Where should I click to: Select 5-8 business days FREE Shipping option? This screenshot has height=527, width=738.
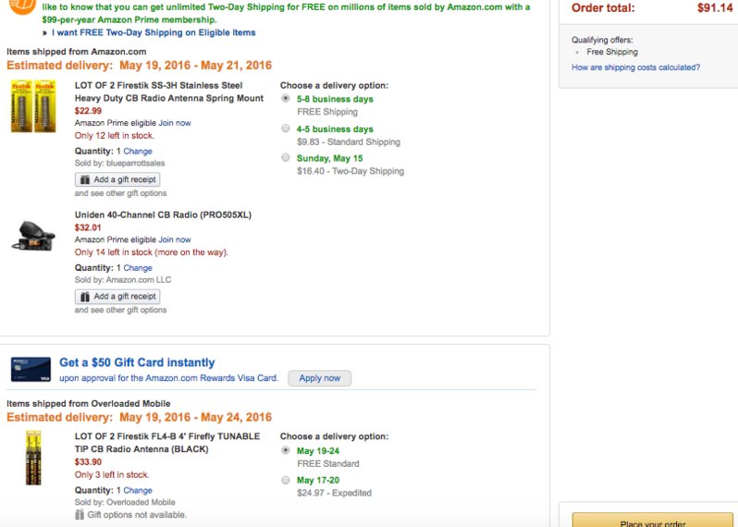click(x=285, y=98)
